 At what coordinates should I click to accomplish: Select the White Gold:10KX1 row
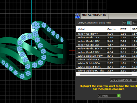click(106, 60)
